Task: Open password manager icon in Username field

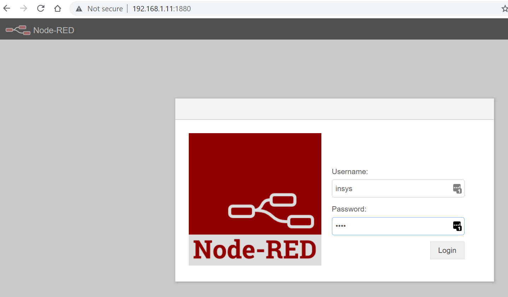Action: (x=457, y=189)
